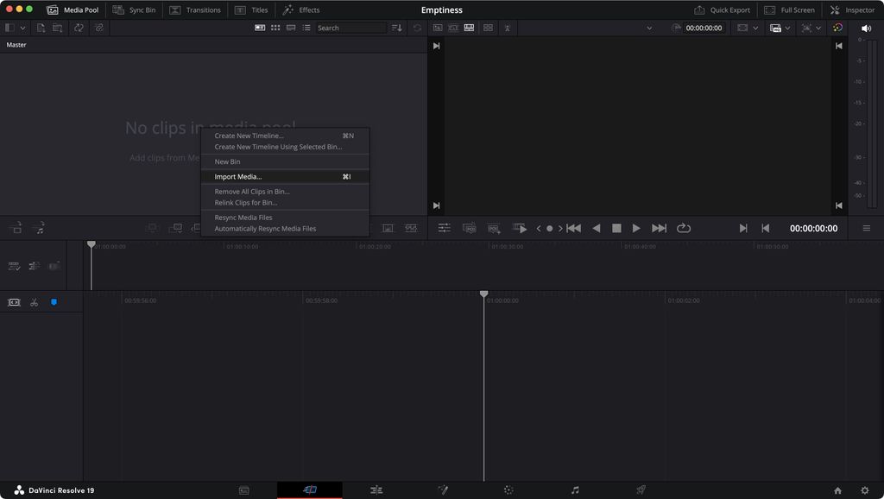Go to the Fairlight audio page

575,490
